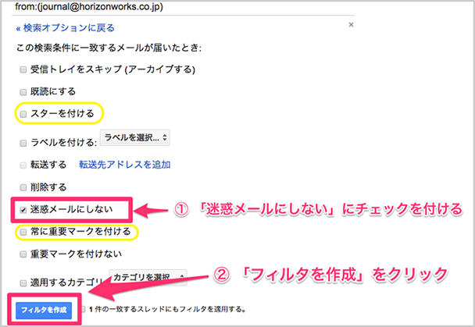Tick 常に重要マークを付ける checkbox
This screenshot has height=327, width=475.
click(x=23, y=232)
